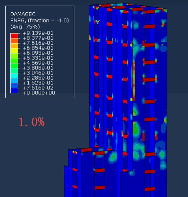Click the minimum value +0.000e+00 label
This screenshot has width=188, height=197.
coord(39,93)
